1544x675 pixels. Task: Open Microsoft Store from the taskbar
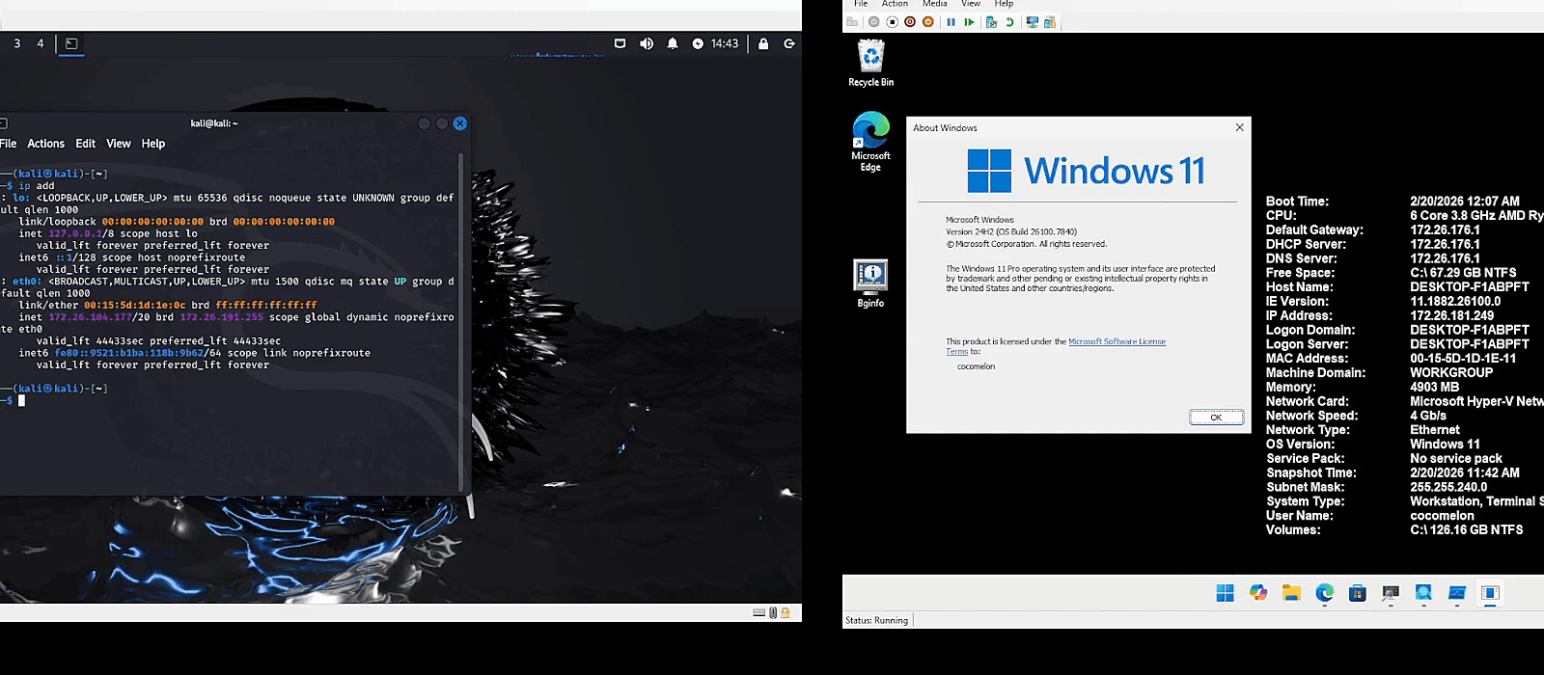click(x=1357, y=593)
